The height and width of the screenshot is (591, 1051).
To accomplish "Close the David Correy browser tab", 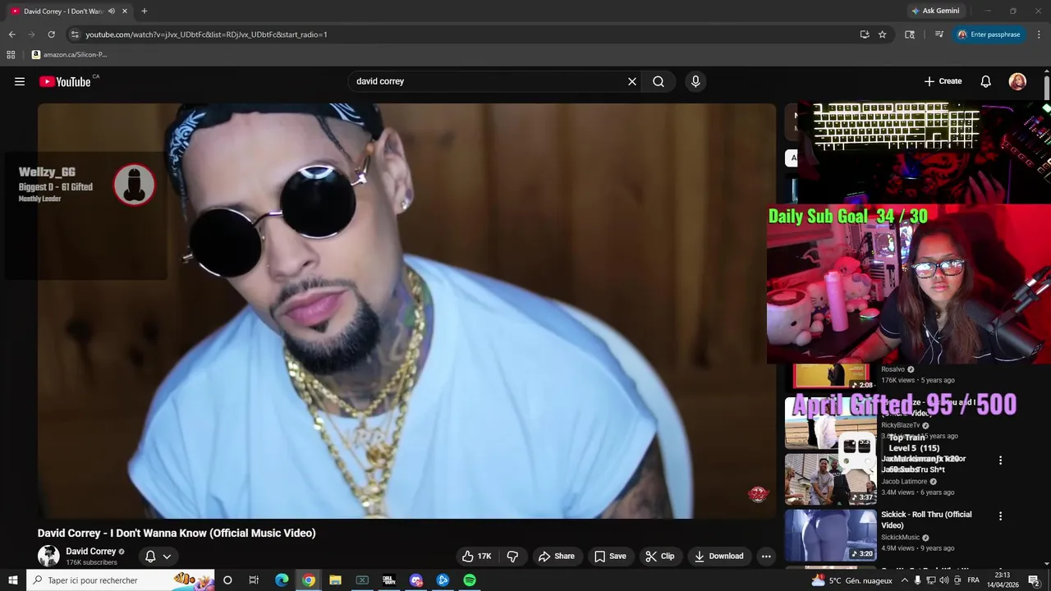I will pyautogui.click(x=125, y=11).
